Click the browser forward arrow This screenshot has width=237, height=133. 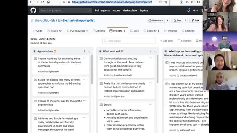37,2
